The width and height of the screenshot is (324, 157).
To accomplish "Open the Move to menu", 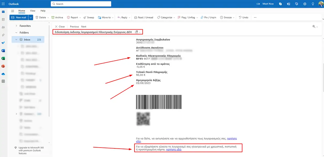I will pos(105,17).
